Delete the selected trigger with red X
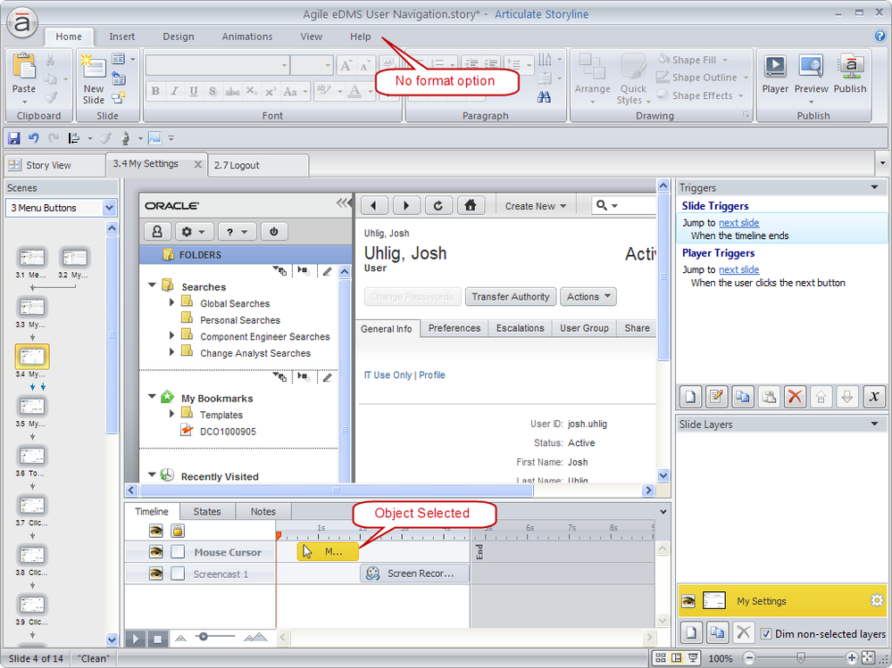The image size is (892, 668). (x=796, y=397)
